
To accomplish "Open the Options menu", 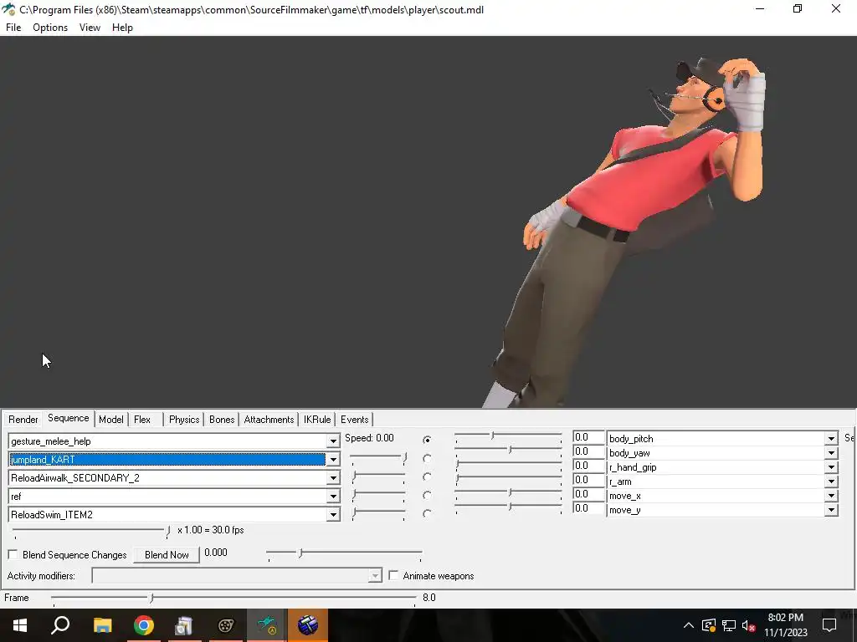I will (50, 28).
